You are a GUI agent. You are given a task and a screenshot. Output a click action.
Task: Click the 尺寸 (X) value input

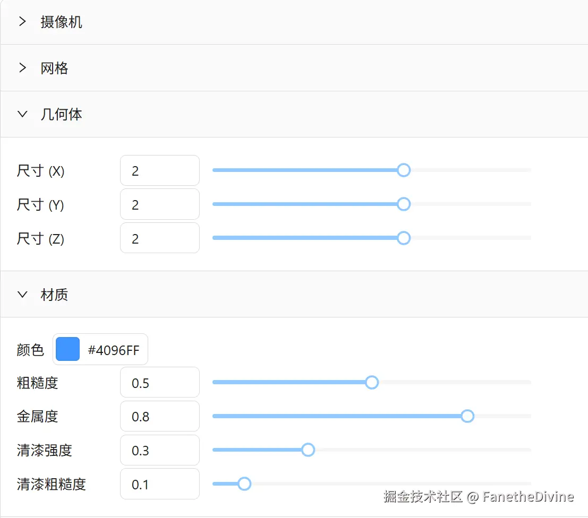coord(160,171)
